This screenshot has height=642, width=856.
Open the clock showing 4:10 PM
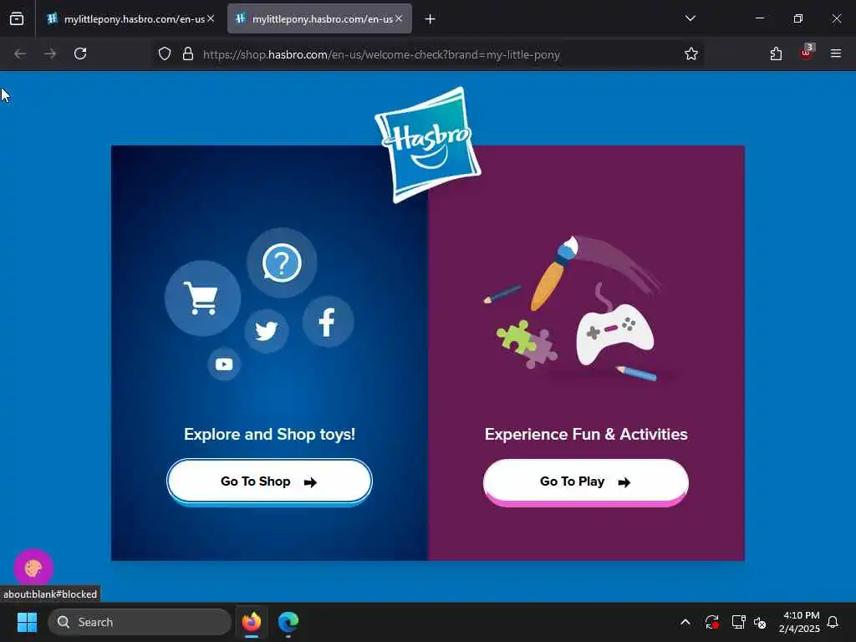point(799,622)
